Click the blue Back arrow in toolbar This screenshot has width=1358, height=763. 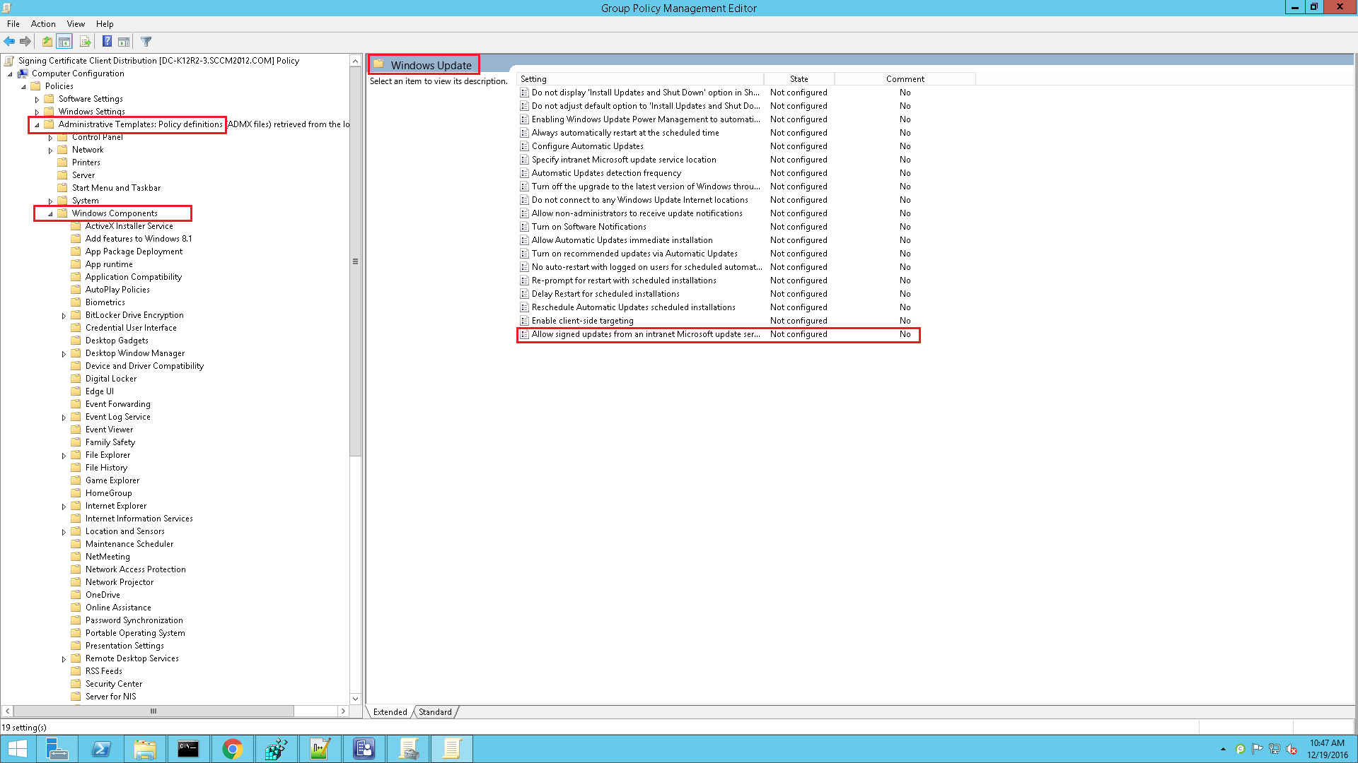(x=9, y=42)
